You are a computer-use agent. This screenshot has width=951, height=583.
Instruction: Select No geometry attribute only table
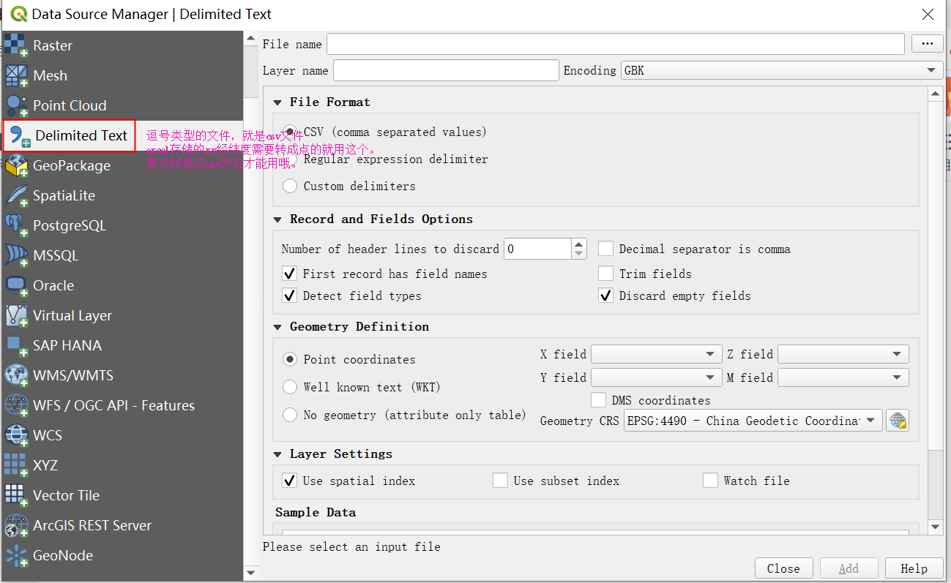pyautogui.click(x=291, y=415)
